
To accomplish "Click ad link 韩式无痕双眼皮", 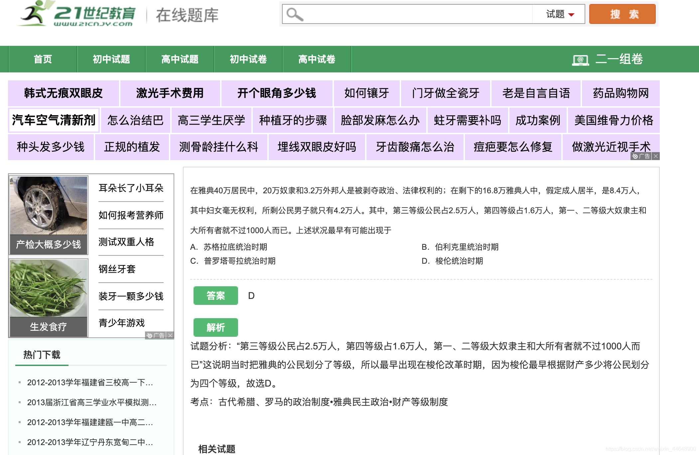I will point(64,93).
